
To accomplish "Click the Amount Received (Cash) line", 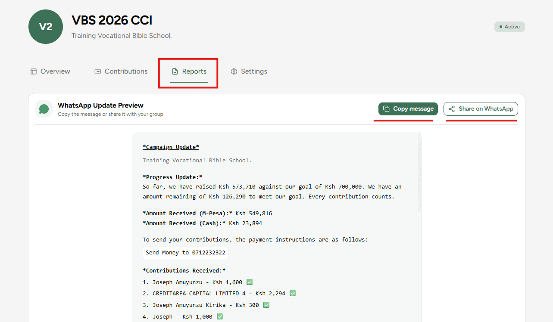I will [x=202, y=223].
